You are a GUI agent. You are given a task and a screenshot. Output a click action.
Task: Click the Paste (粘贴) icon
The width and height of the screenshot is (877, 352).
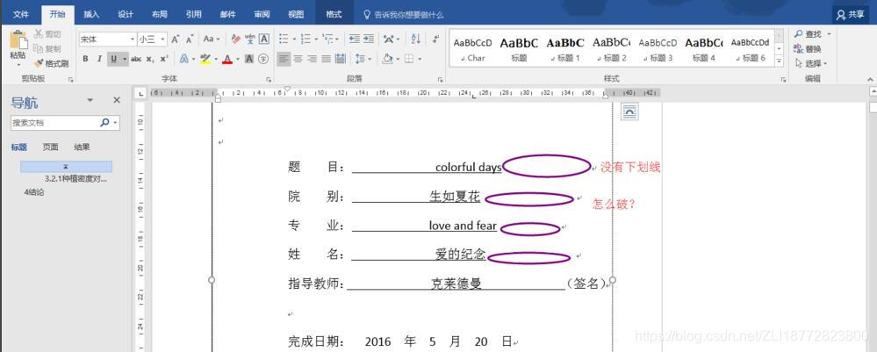pos(18,40)
